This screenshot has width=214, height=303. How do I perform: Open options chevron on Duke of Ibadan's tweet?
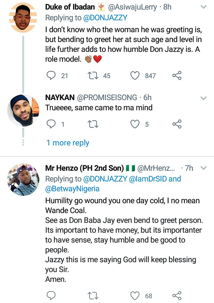point(204,7)
